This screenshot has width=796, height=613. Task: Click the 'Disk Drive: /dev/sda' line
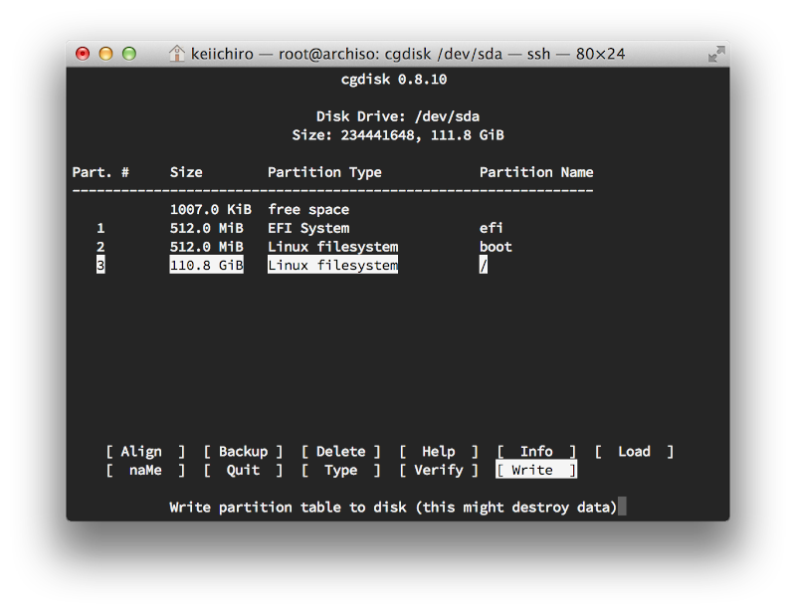[x=398, y=116]
